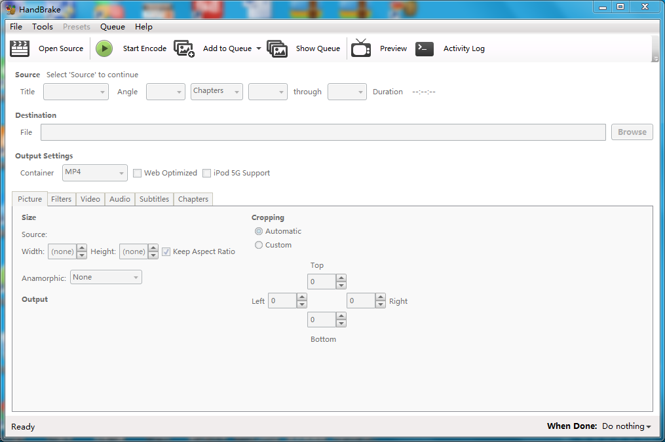Click the toolbar overflow arrow at right edge
665x442 pixels.
pyautogui.click(x=655, y=59)
